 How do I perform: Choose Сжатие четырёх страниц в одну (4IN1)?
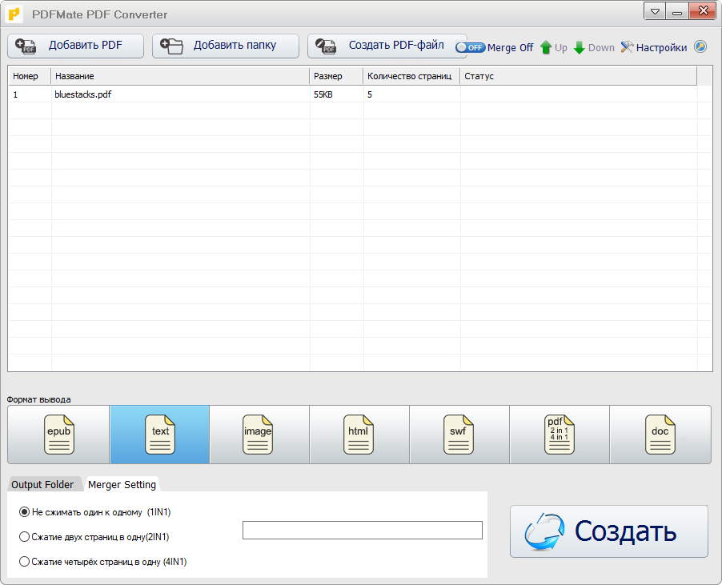(x=102, y=562)
